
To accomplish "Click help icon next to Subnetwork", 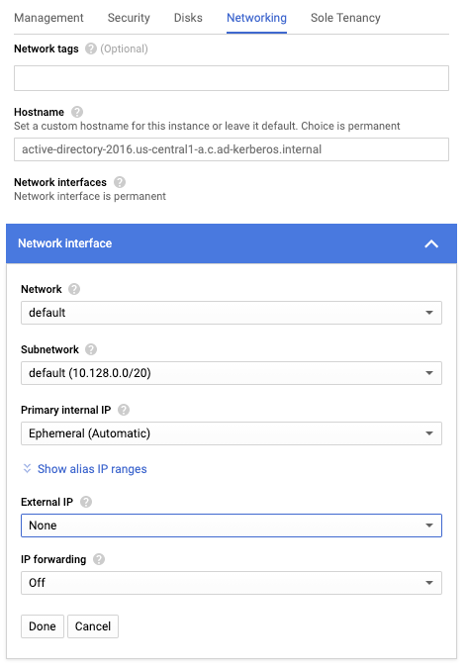I will pyautogui.click(x=91, y=349).
